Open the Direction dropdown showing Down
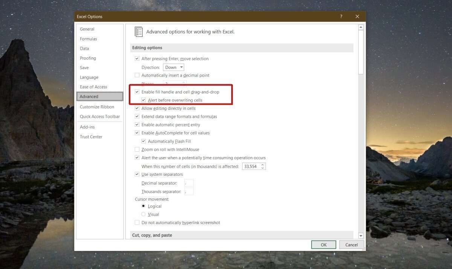 (174, 67)
